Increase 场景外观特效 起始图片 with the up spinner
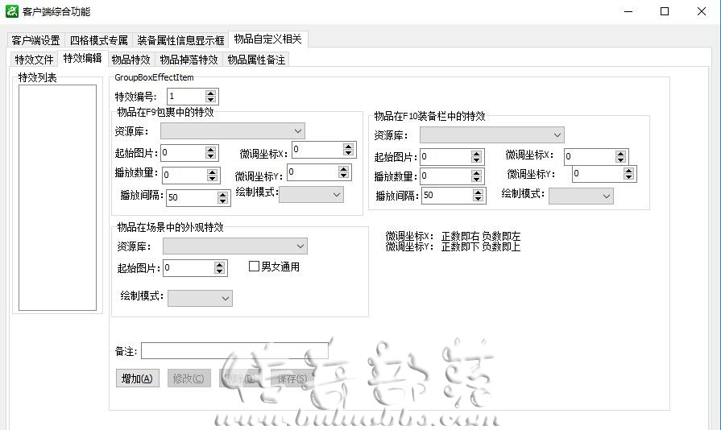Screen dimensions: 721x430 pos(219,265)
